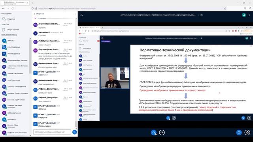
Task: Click message text 'Перерыв'
Action: pos(43,118)
